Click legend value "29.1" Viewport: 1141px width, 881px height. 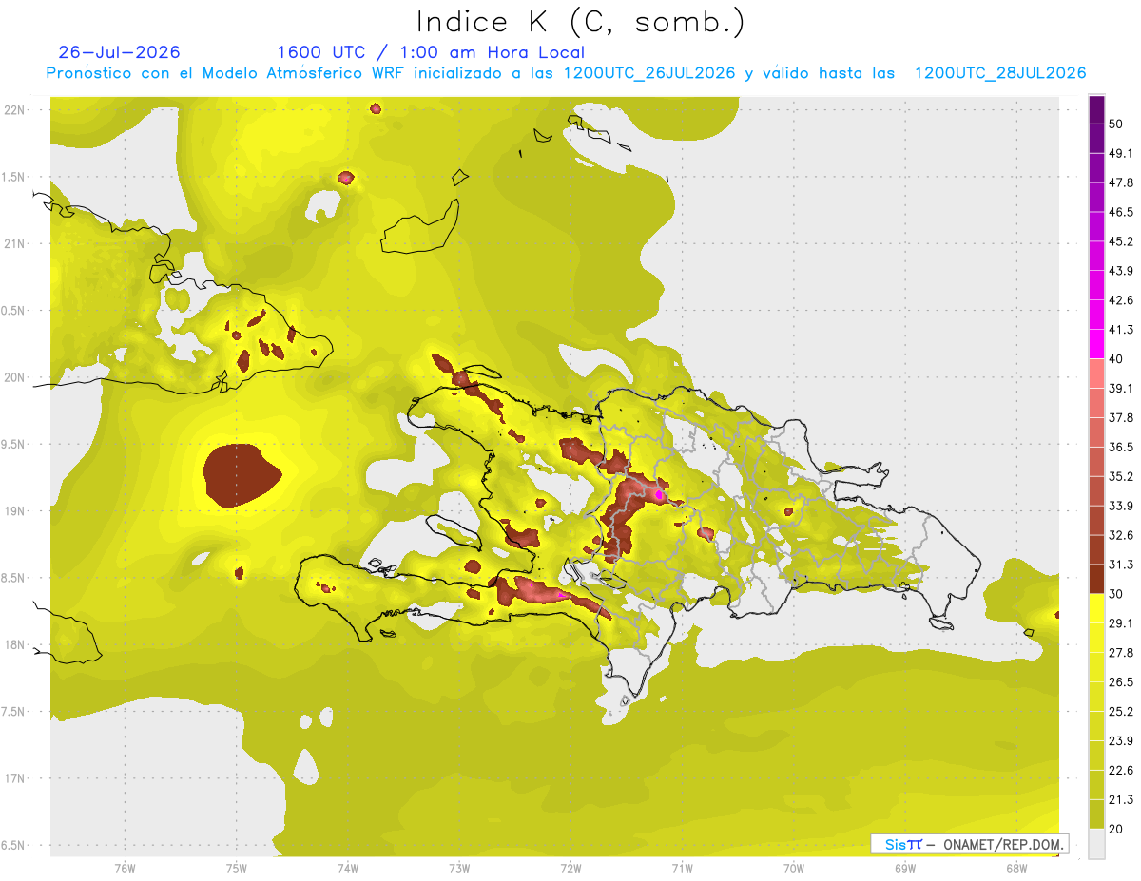coord(1121,623)
